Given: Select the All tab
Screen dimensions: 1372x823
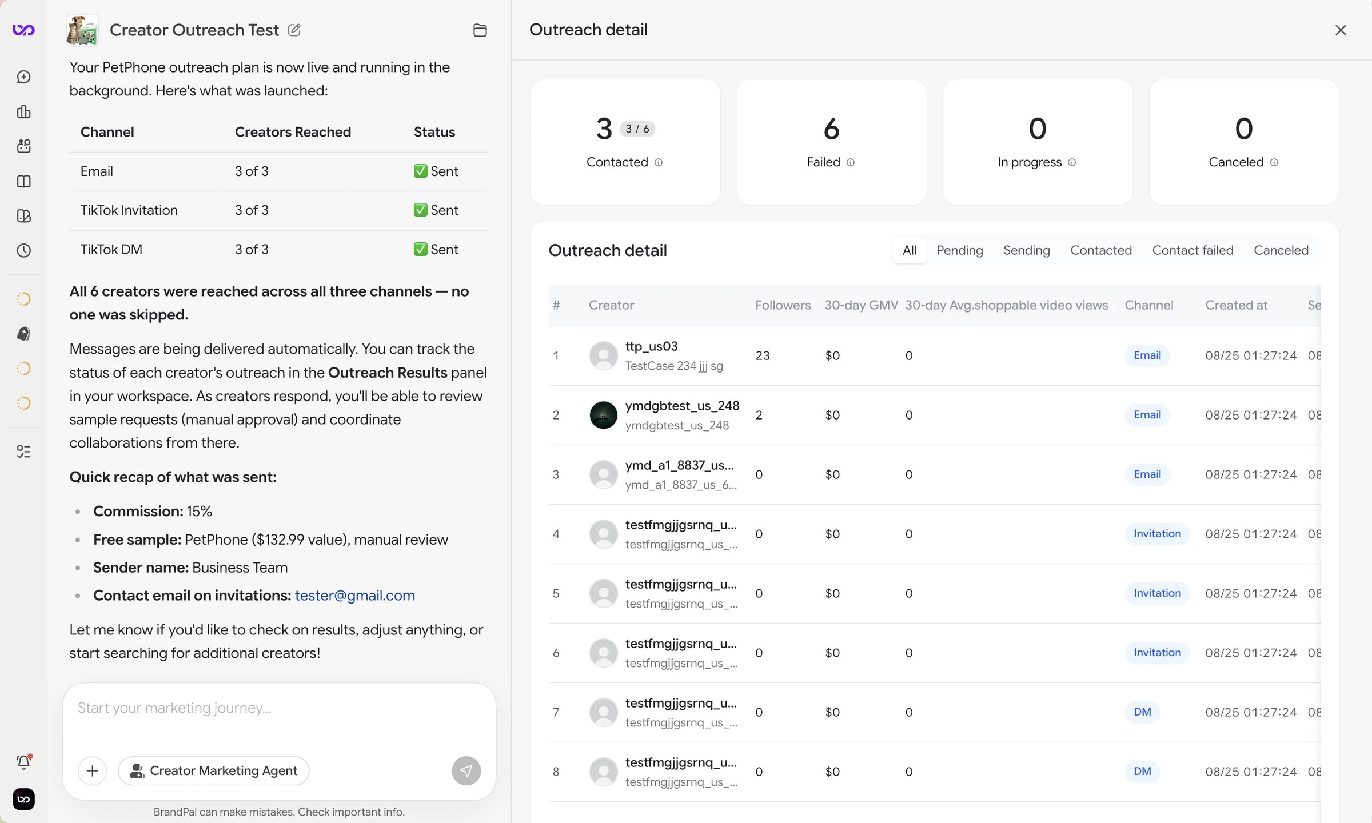Looking at the screenshot, I should click(909, 250).
